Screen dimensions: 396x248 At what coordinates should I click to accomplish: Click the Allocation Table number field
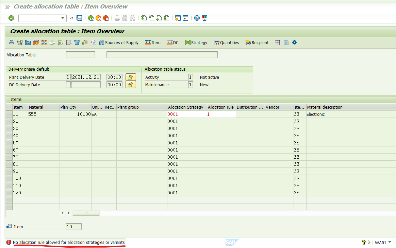[80, 55]
